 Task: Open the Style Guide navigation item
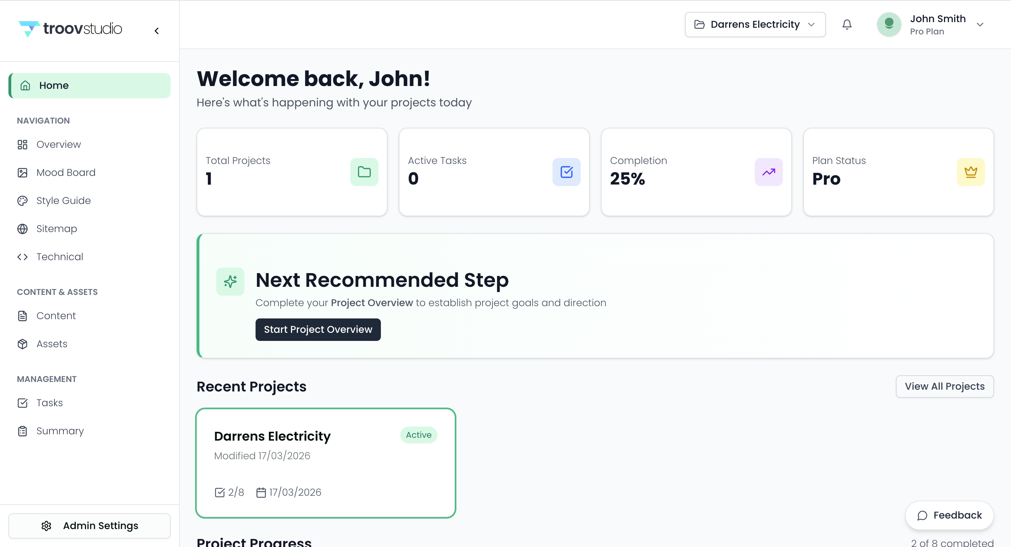click(63, 200)
